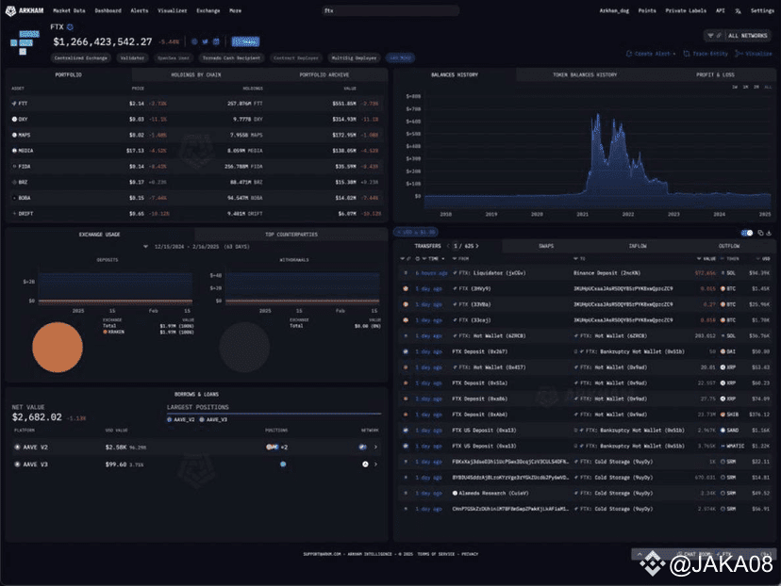781x586 pixels.
Task: Toggle the USD switch above transfers
Action: point(747,233)
